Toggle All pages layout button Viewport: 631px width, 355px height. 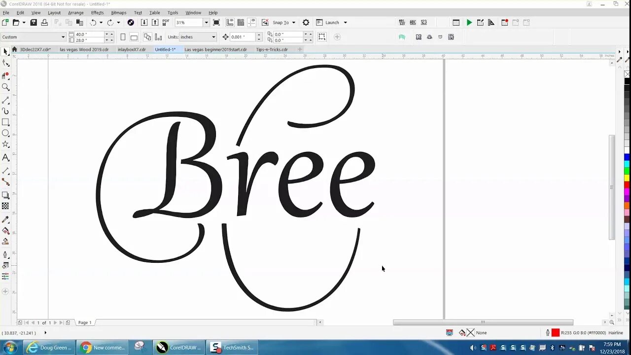(x=147, y=37)
